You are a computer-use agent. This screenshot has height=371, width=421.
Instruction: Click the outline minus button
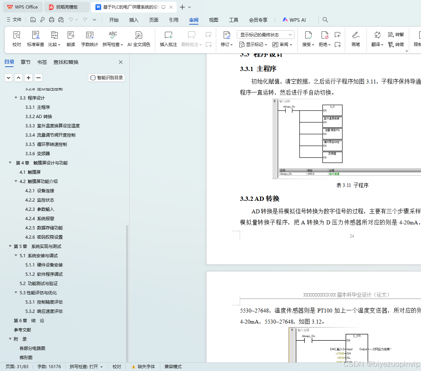[38, 78]
